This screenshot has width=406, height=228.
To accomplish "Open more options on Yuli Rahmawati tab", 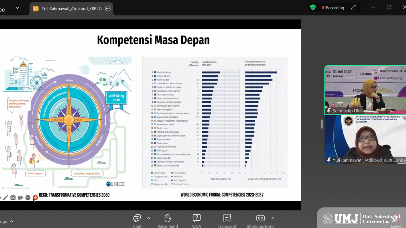I will [x=108, y=9].
